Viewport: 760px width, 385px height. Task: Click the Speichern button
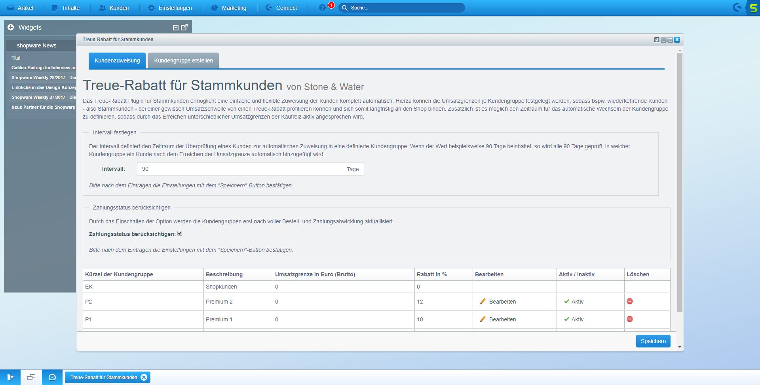[653, 341]
